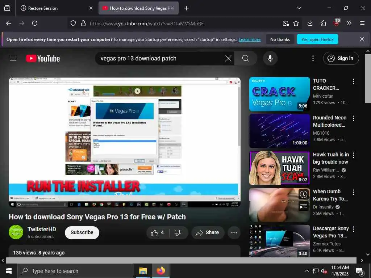Add Dumb Karens video to queue

pyautogui.click(x=304, y=206)
